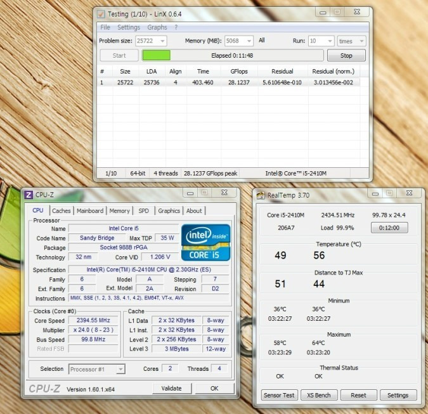Click the GFlops column header
Viewport: 428px width, 414px height.
239,71
